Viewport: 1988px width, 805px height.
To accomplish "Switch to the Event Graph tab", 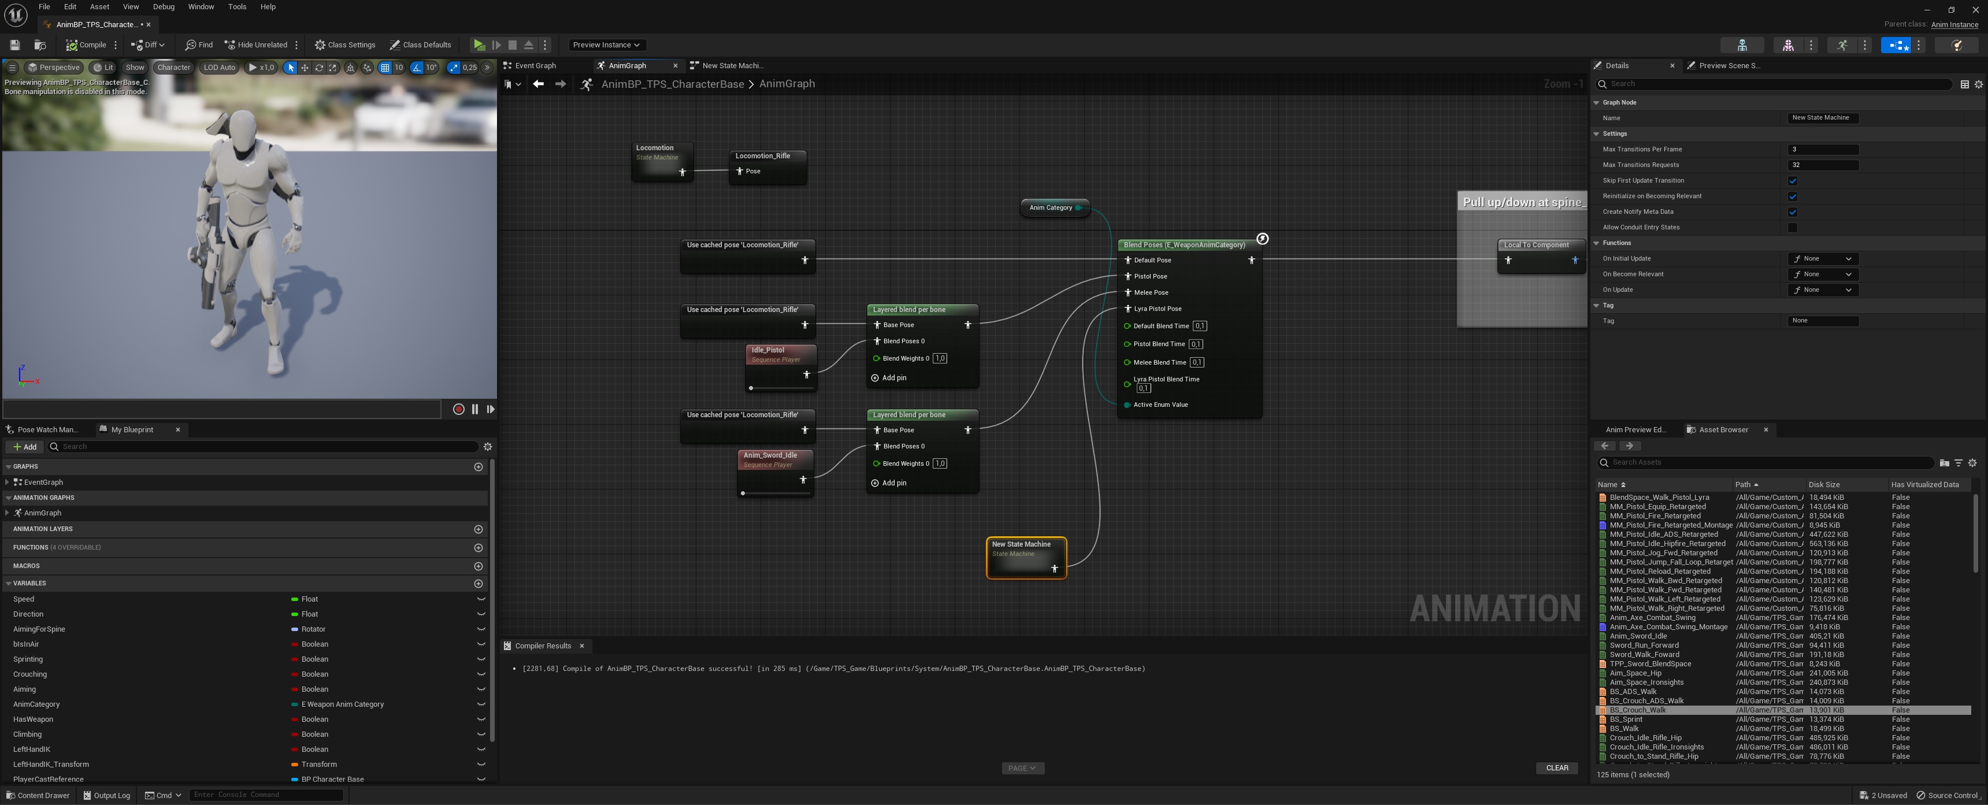I will point(535,66).
